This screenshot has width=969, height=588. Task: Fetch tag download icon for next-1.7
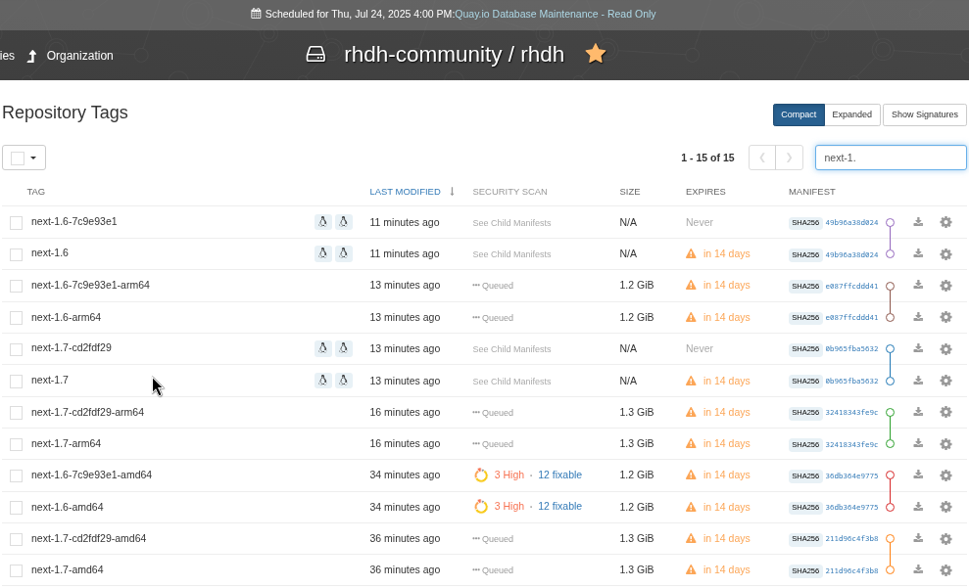tap(918, 380)
